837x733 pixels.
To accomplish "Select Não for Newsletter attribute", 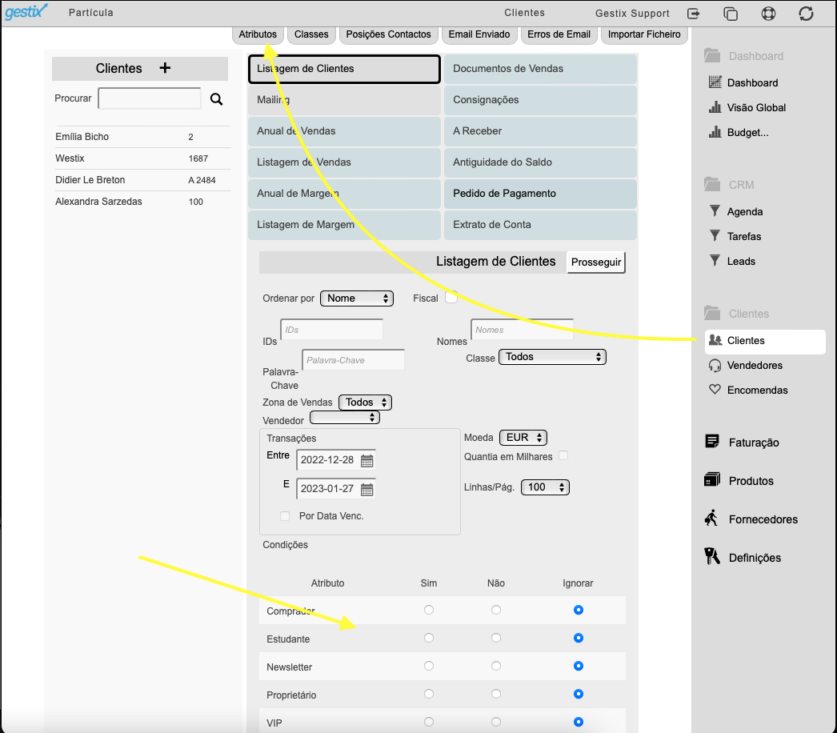I will tap(496, 666).
